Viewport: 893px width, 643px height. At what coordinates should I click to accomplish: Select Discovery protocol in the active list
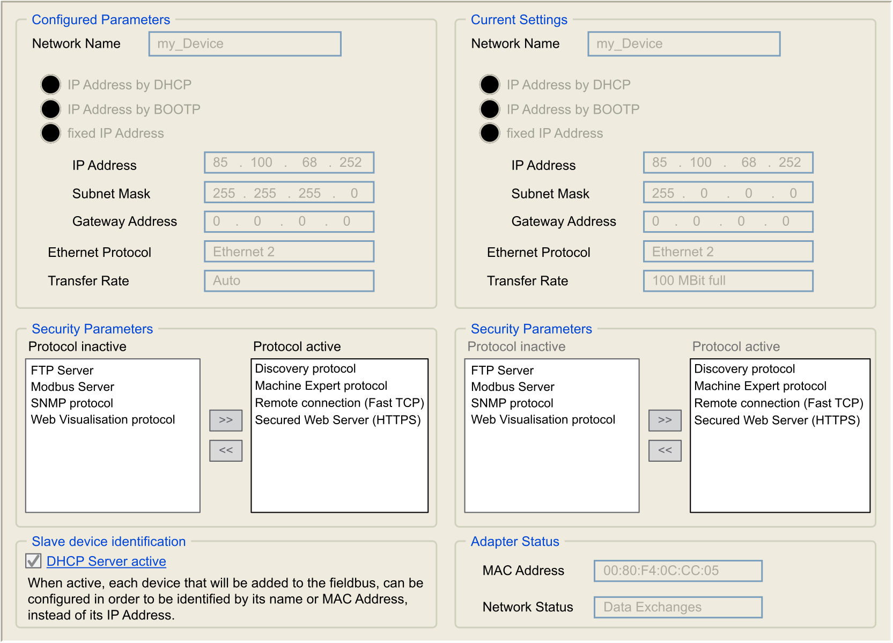pos(305,368)
